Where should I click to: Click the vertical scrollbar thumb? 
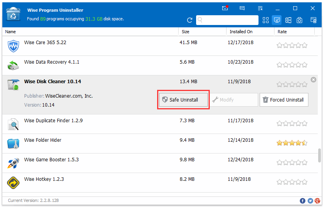pos(319,155)
